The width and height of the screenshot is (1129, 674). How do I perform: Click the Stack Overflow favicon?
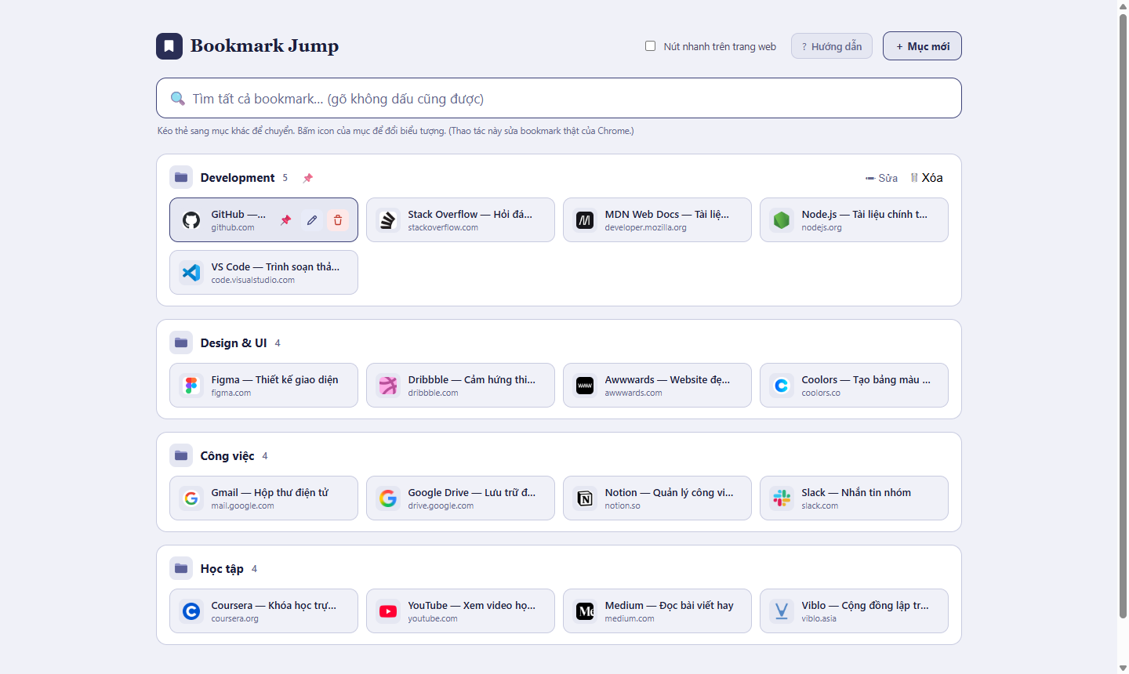point(388,220)
